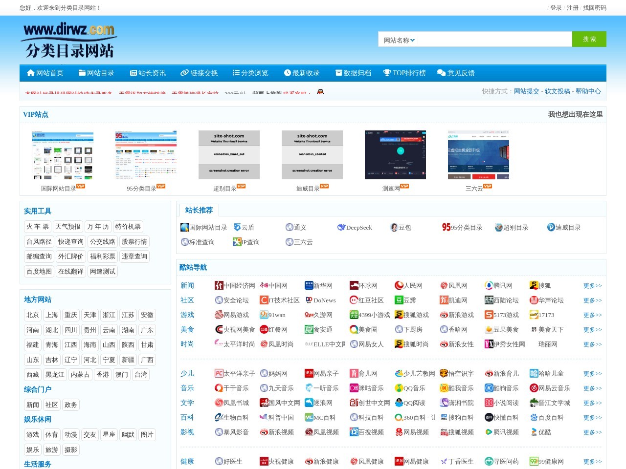Viewport: 626px width, 469px height.
Task: Click 网易游戏 icon
Action: pos(219,315)
